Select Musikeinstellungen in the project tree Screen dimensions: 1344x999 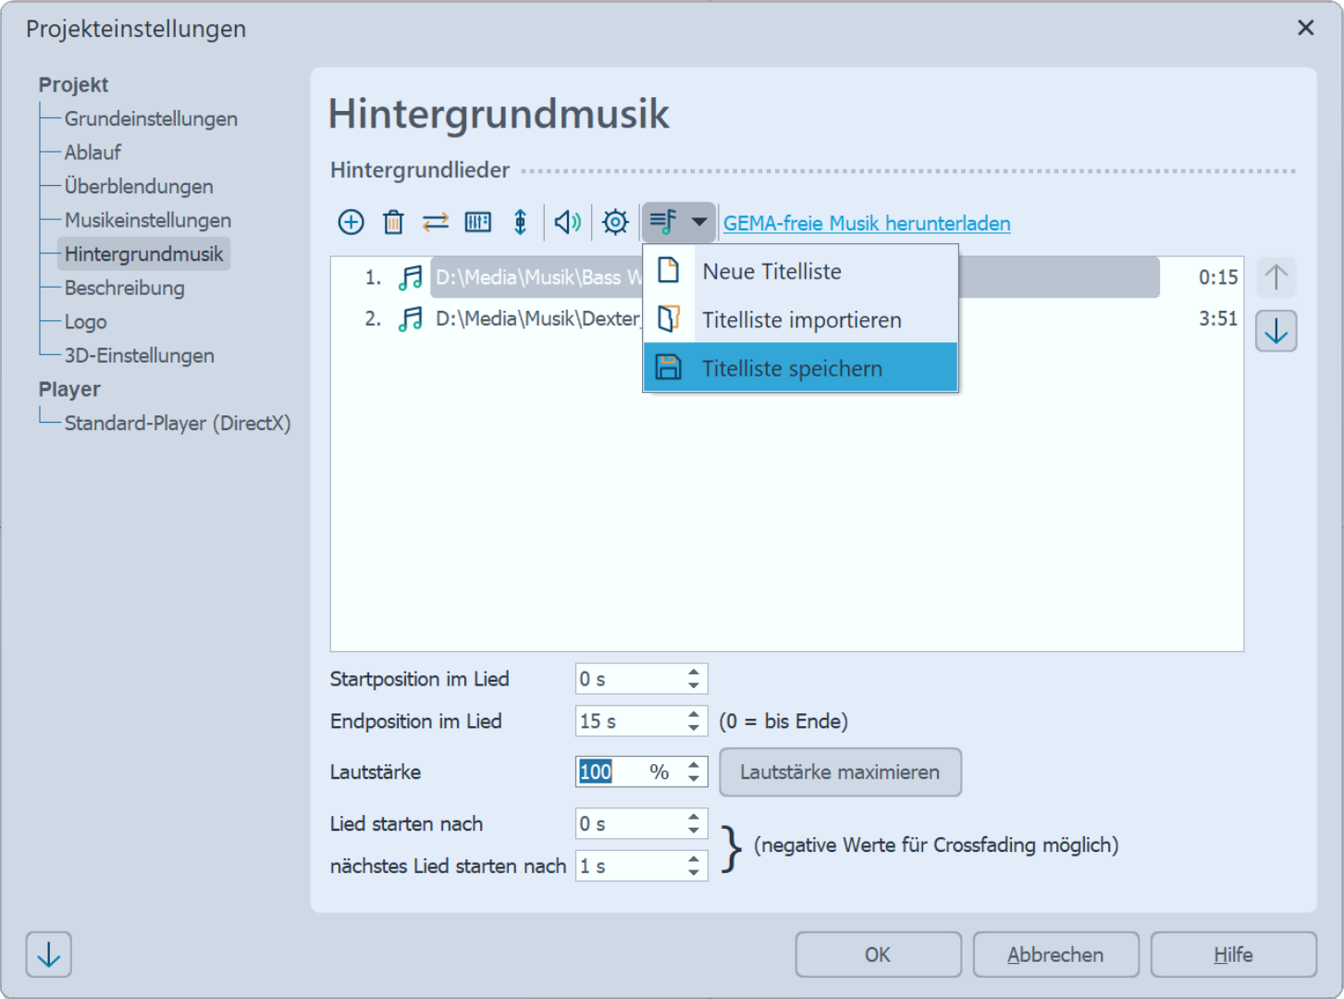click(x=148, y=220)
